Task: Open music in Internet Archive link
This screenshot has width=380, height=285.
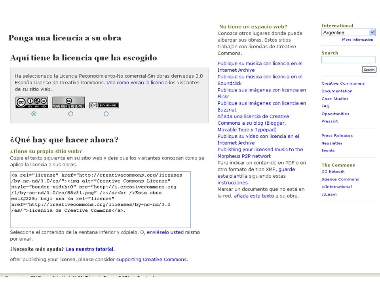Action: pos(260,66)
